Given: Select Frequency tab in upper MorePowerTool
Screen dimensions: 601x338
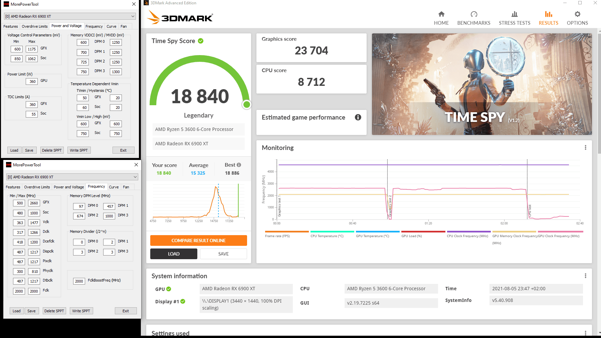Looking at the screenshot, I should [94, 26].
